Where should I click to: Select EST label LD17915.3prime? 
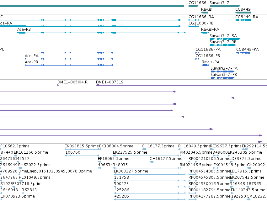246,171
